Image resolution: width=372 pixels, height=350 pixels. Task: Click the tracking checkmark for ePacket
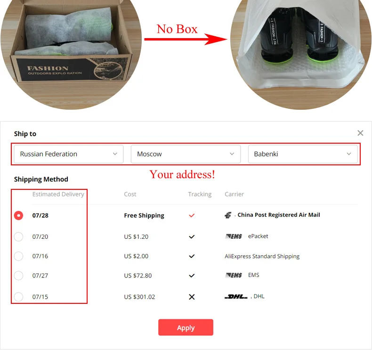192,236
